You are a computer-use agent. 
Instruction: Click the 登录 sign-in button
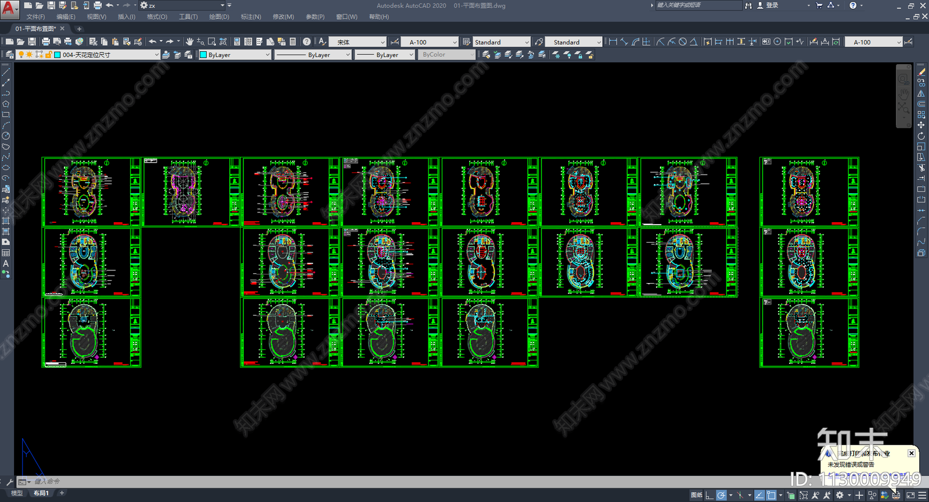[x=767, y=5]
